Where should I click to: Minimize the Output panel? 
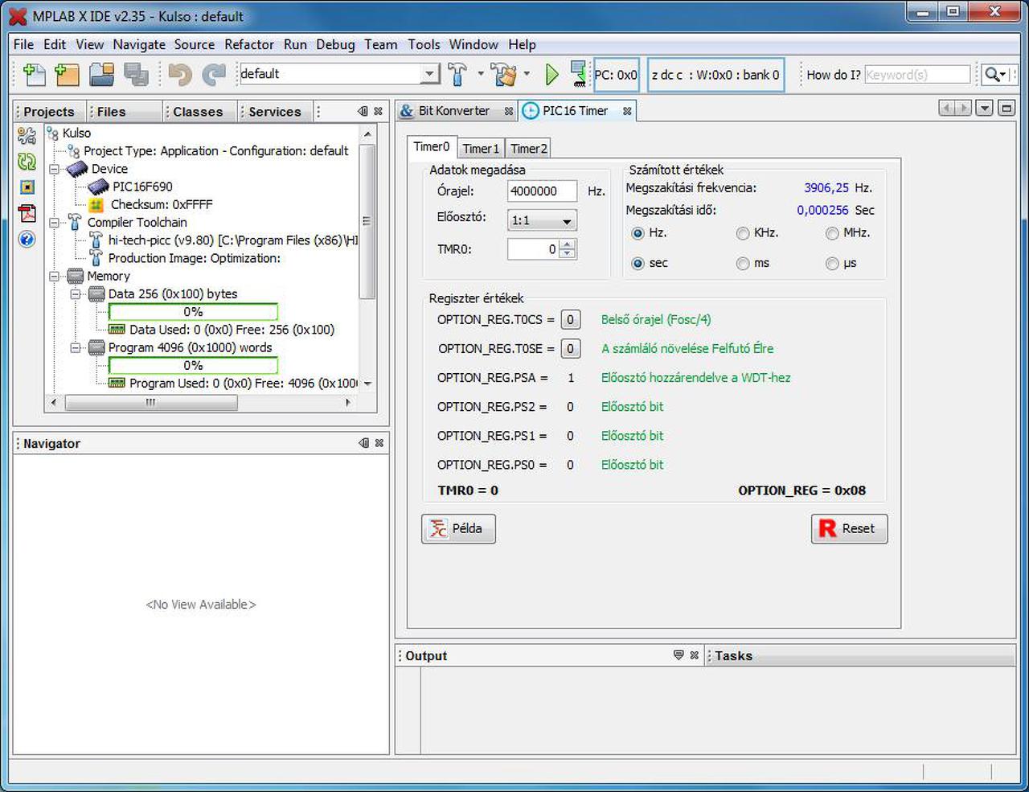coord(678,655)
